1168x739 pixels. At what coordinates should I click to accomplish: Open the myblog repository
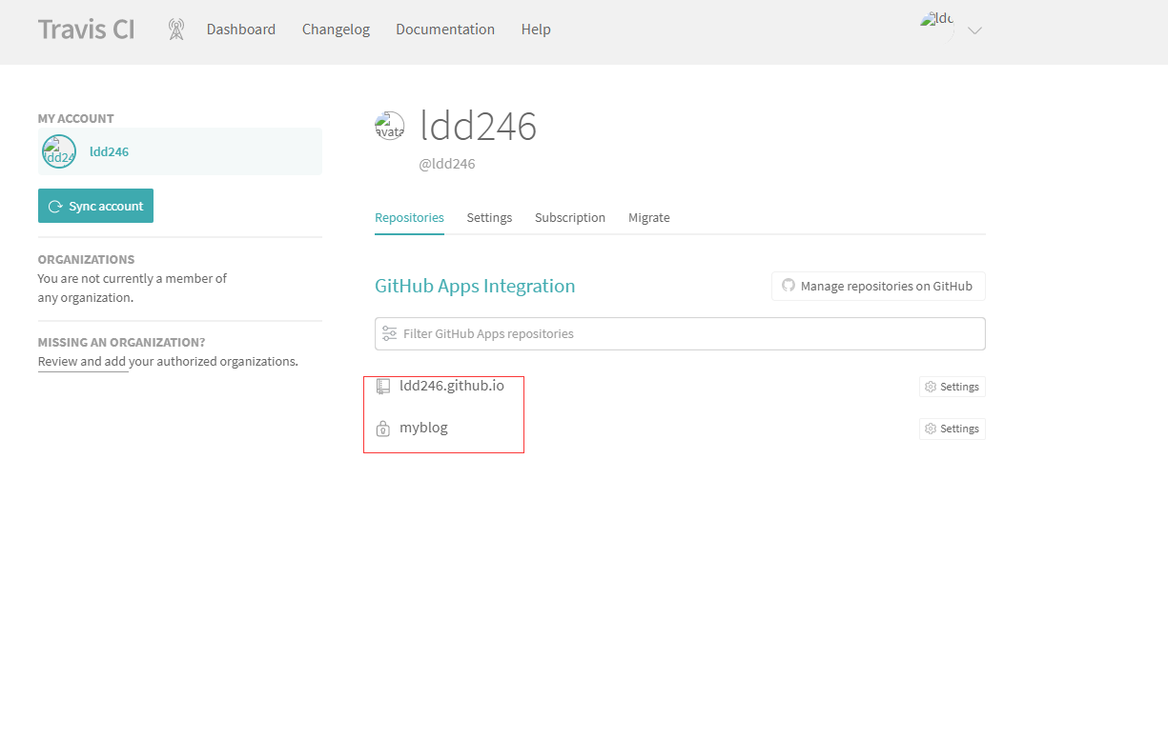coord(423,428)
